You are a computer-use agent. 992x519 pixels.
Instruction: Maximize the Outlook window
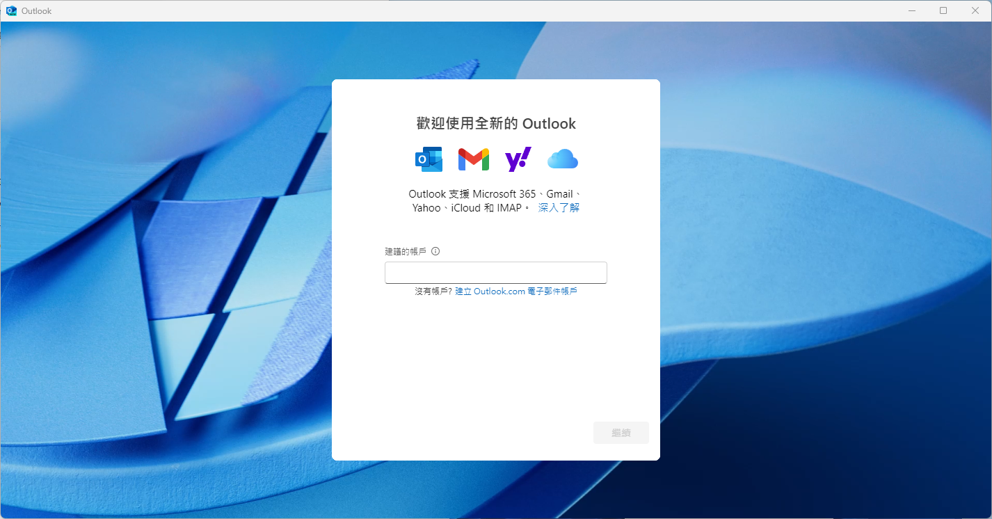[x=943, y=10]
